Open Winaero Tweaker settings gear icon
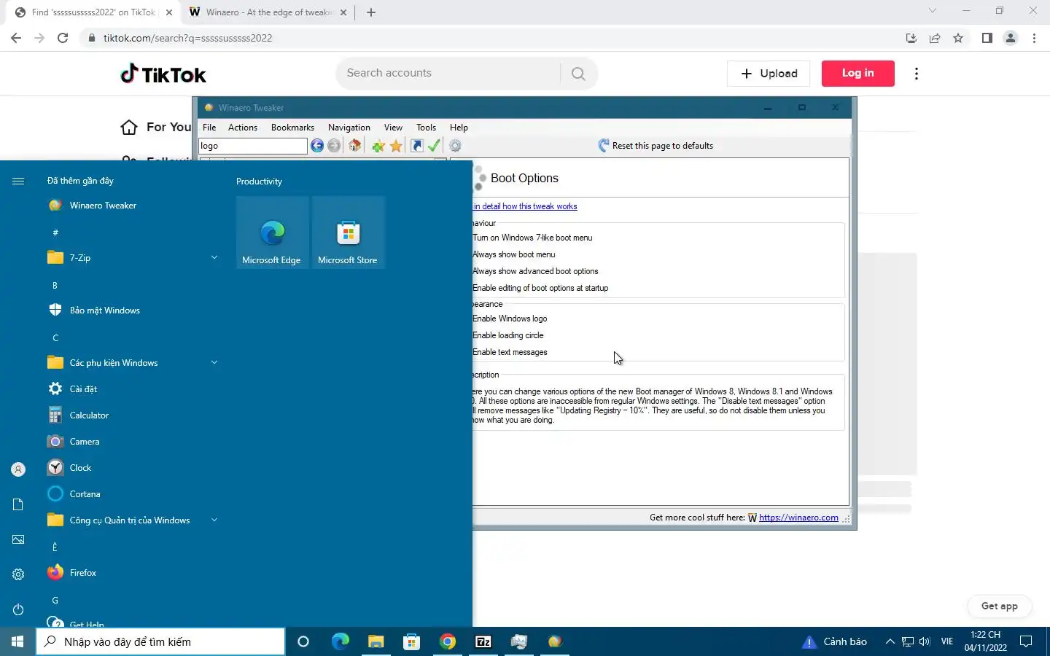1050x656 pixels. point(456,146)
